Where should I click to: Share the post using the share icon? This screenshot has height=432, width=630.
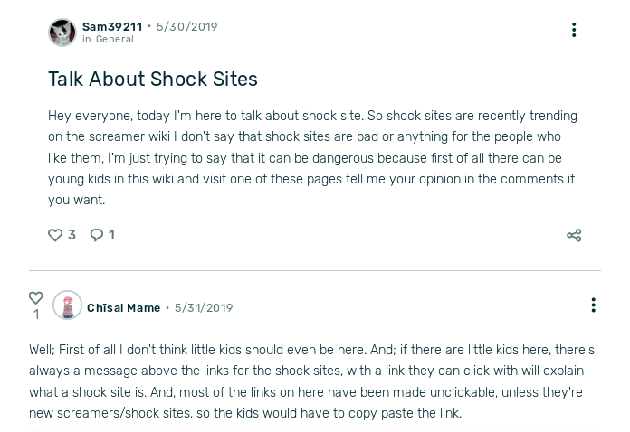click(x=574, y=235)
